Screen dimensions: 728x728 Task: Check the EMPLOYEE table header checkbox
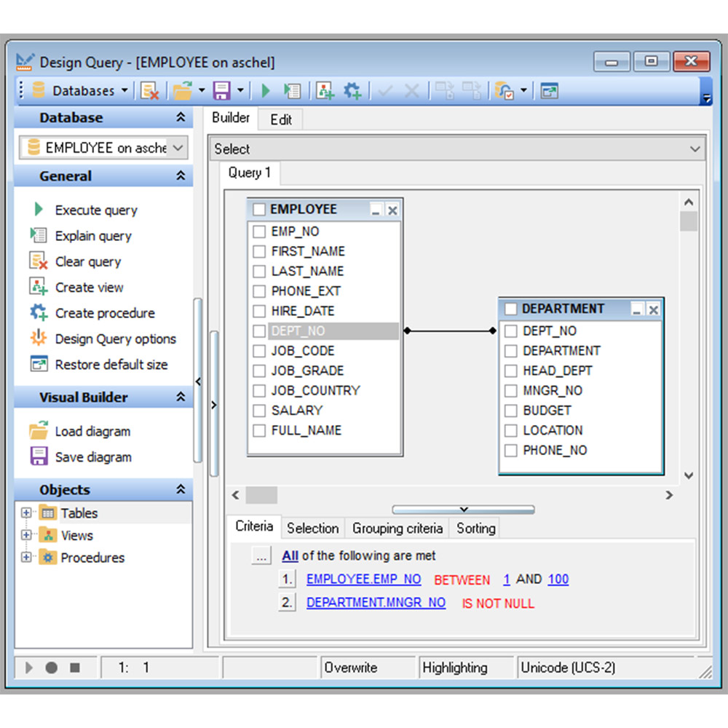[x=259, y=210]
